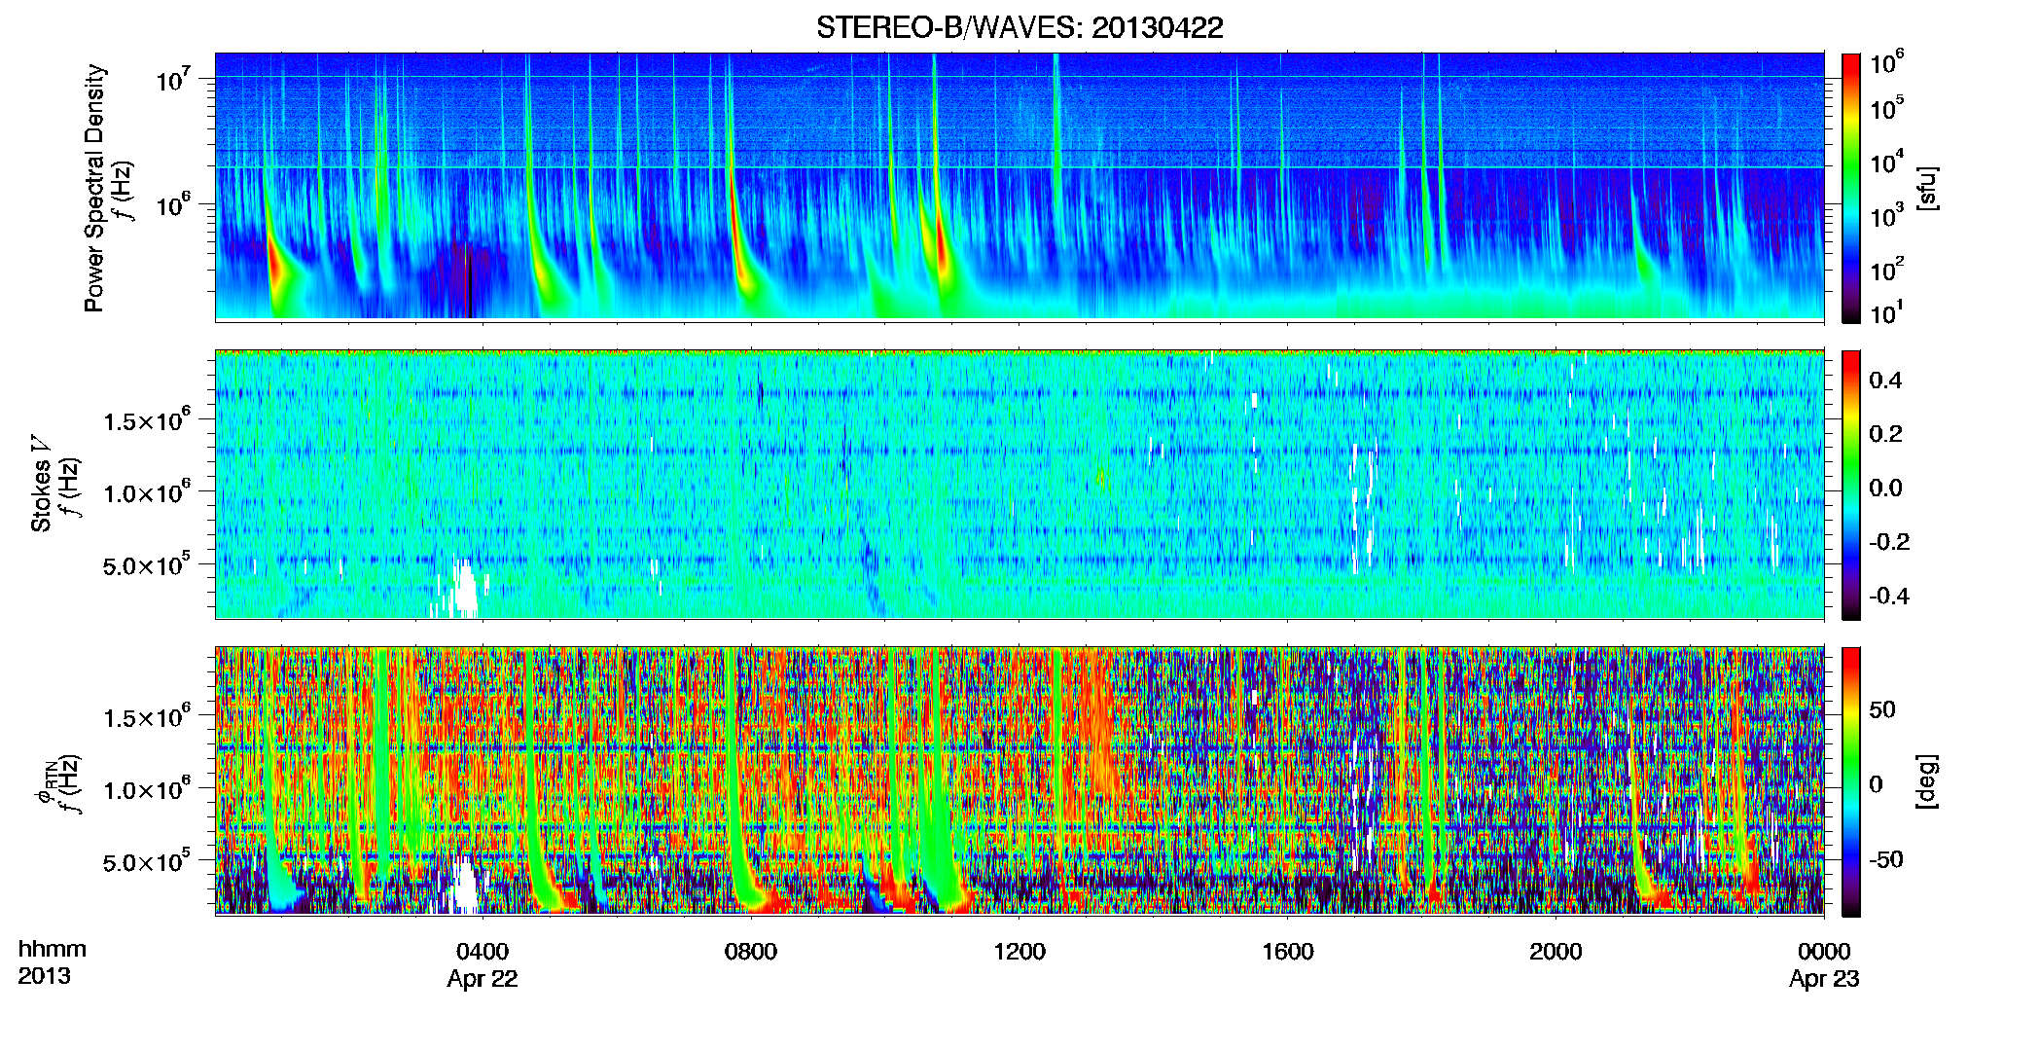Click the 2013 year label

tap(44, 976)
